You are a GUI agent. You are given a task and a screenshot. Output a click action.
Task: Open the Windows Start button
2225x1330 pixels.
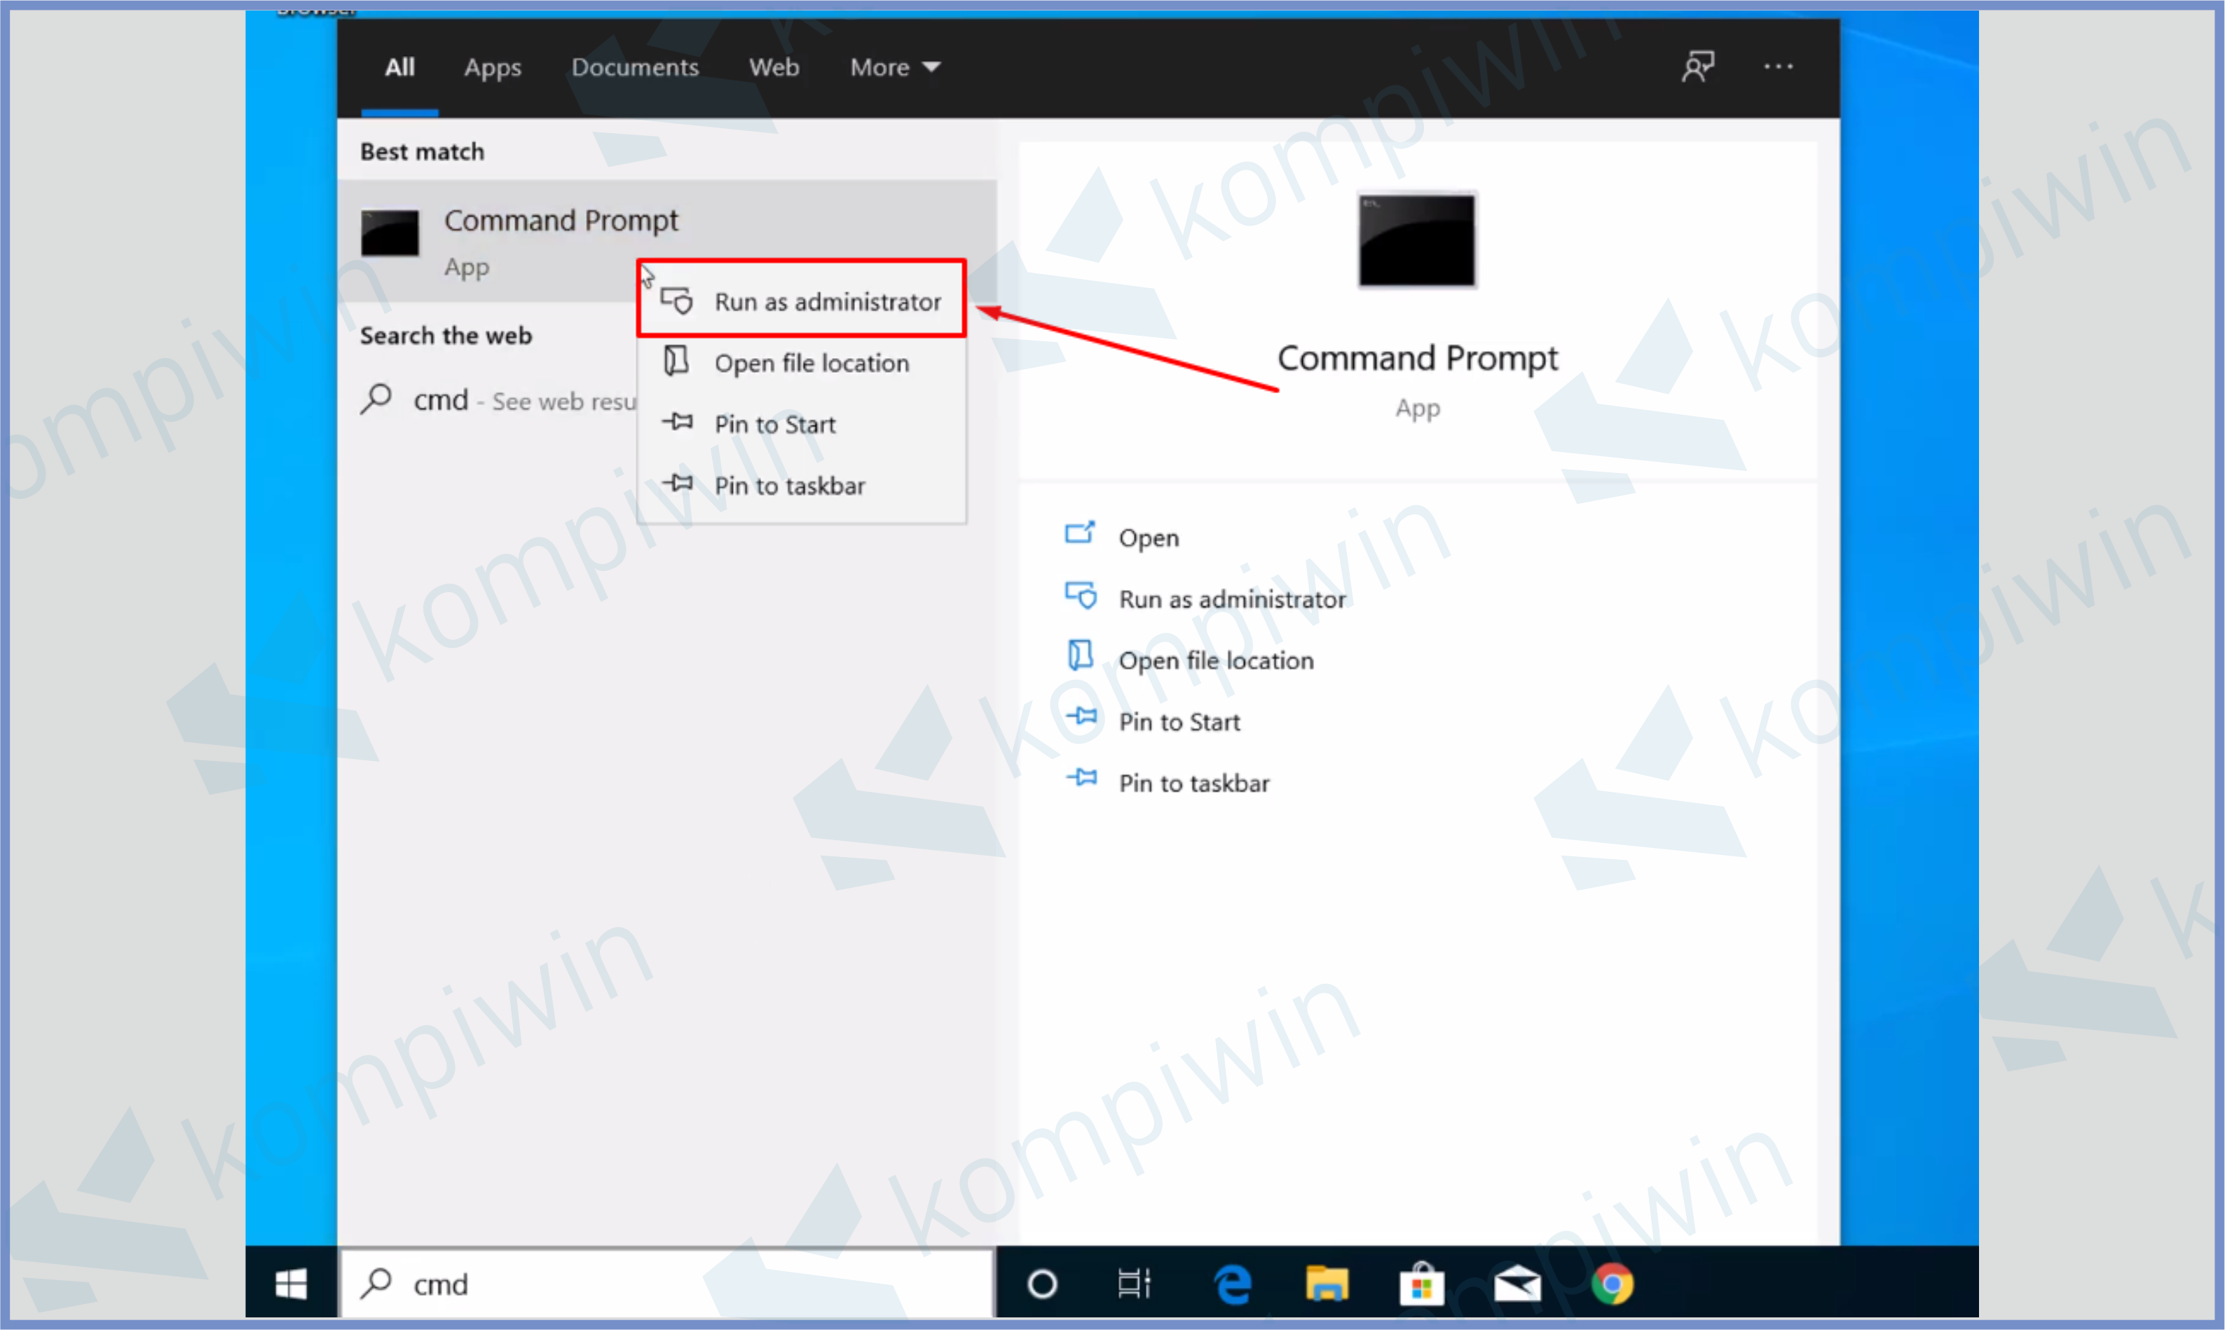pos(292,1283)
